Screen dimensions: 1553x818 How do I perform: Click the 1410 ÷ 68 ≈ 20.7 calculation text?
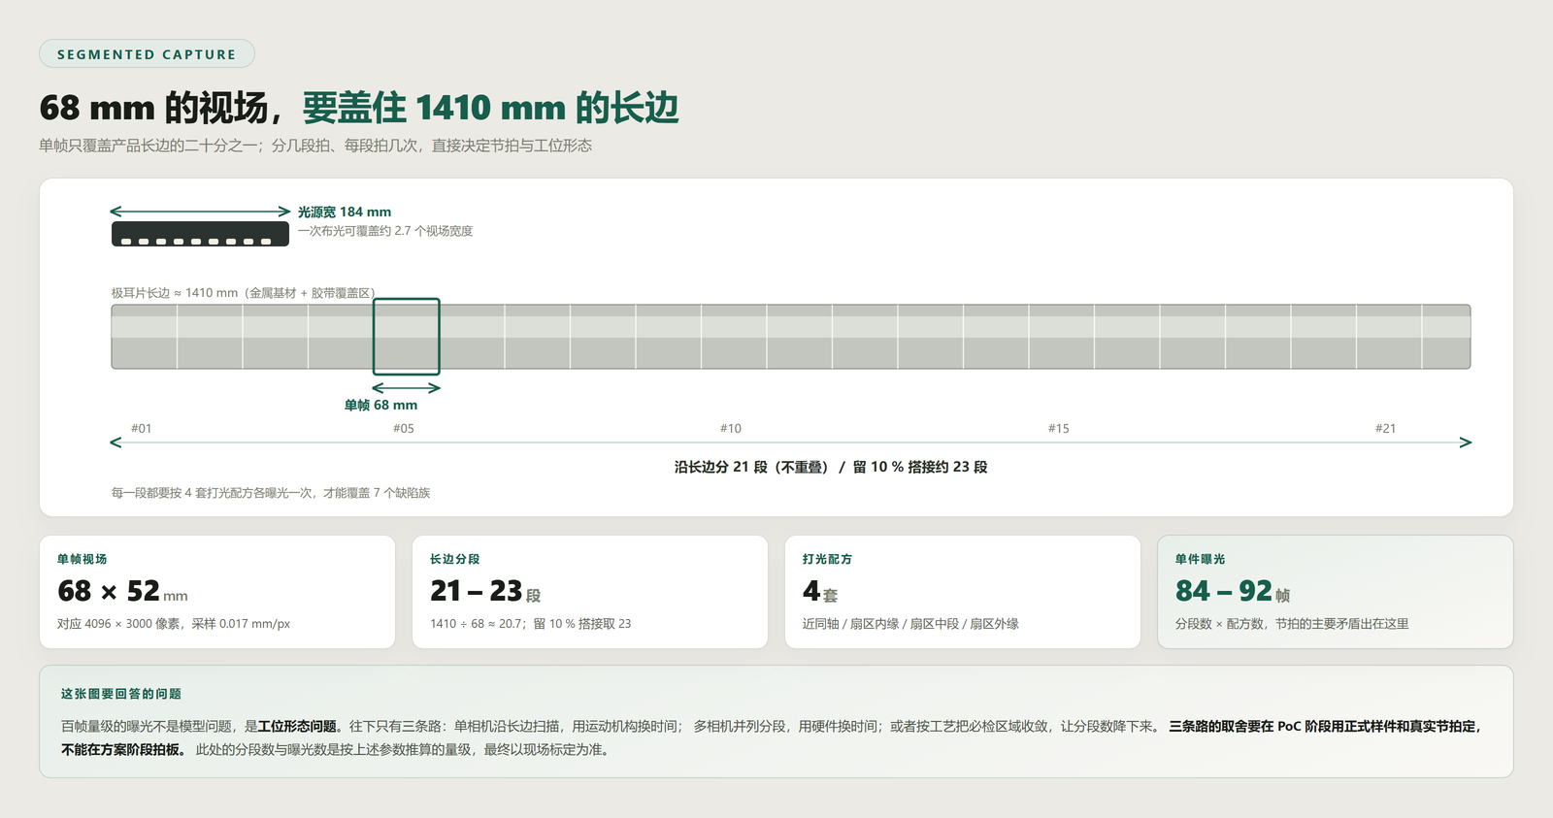coord(531,624)
